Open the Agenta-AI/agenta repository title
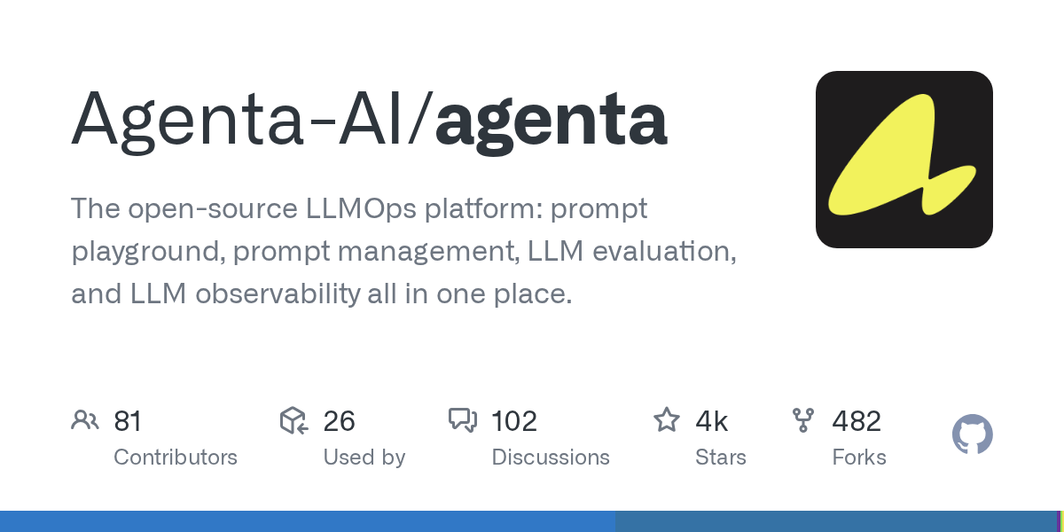 point(369,119)
